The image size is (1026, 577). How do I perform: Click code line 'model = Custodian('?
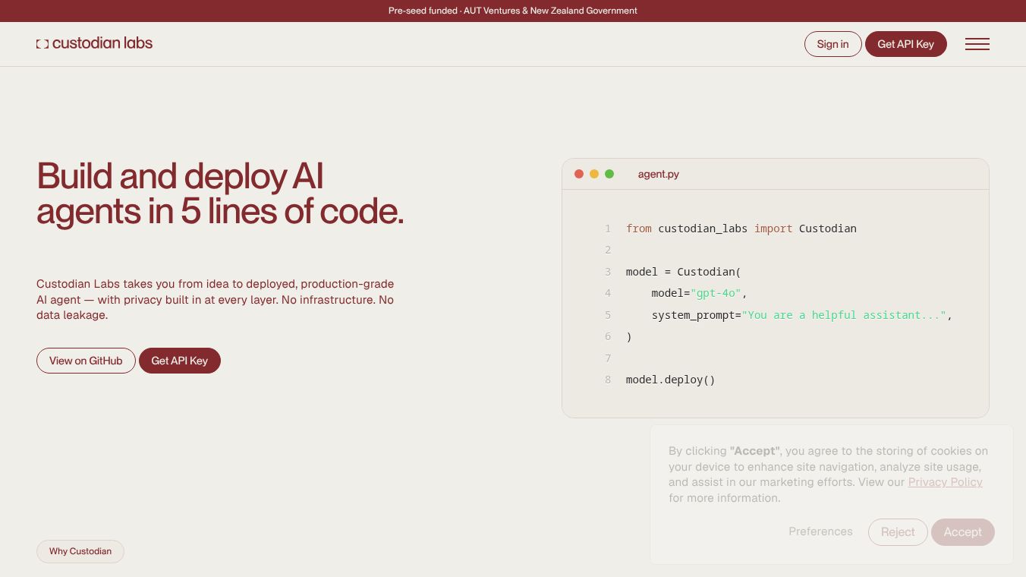(x=683, y=272)
